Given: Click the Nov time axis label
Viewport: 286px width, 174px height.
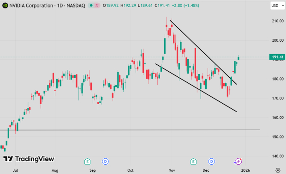Looking at the screenshot, I should [172, 170].
